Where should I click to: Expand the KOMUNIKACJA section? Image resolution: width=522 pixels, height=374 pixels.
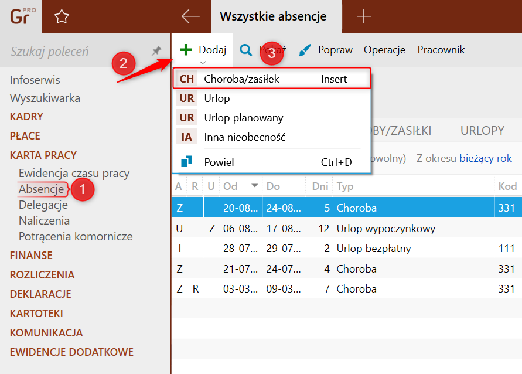click(x=46, y=333)
